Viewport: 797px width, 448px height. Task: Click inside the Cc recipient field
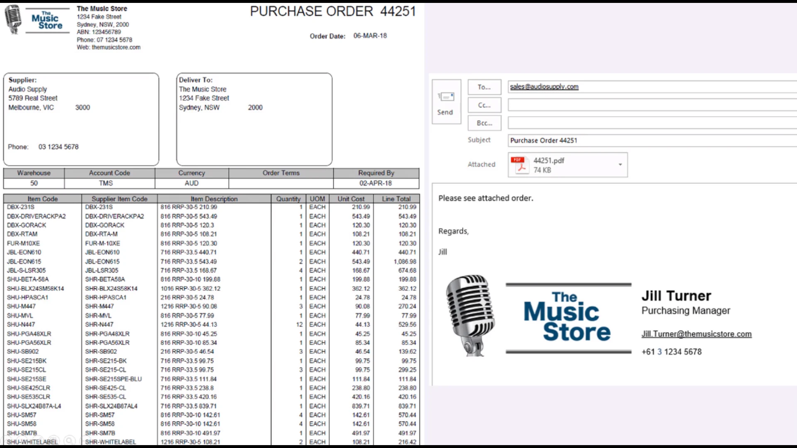pyautogui.click(x=652, y=105)
